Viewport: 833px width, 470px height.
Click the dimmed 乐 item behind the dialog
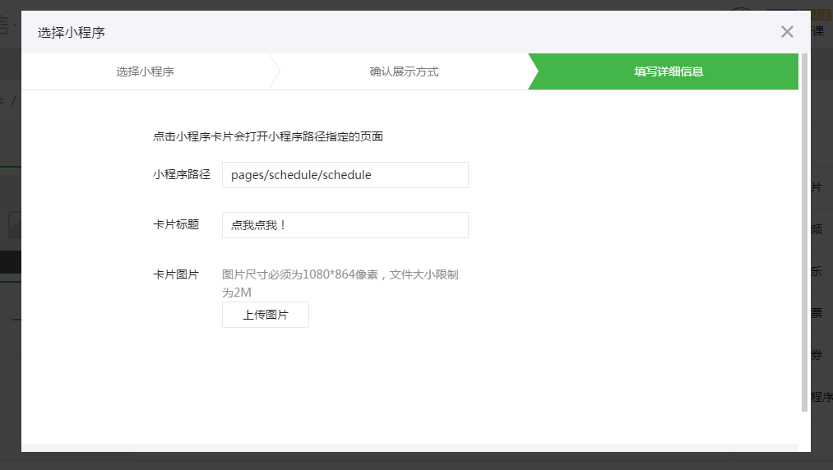click(x=817, y=270)
